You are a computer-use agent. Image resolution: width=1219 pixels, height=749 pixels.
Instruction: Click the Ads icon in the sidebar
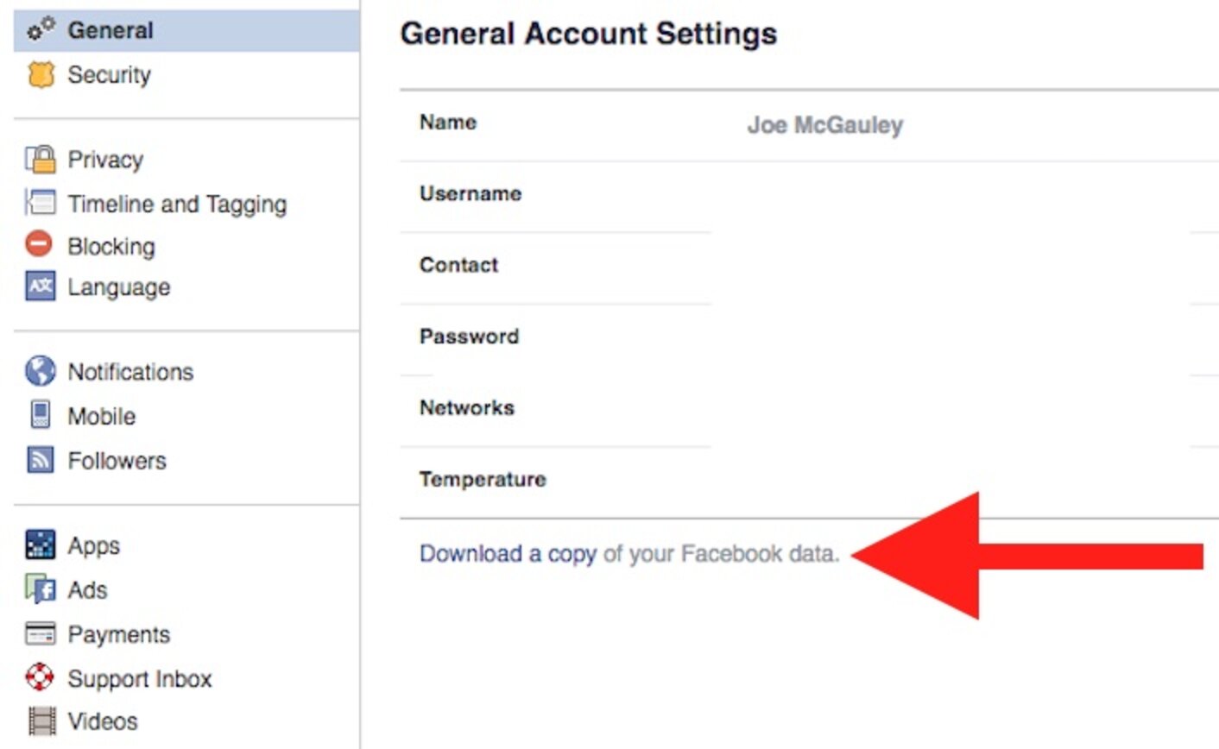pos(37,589)
